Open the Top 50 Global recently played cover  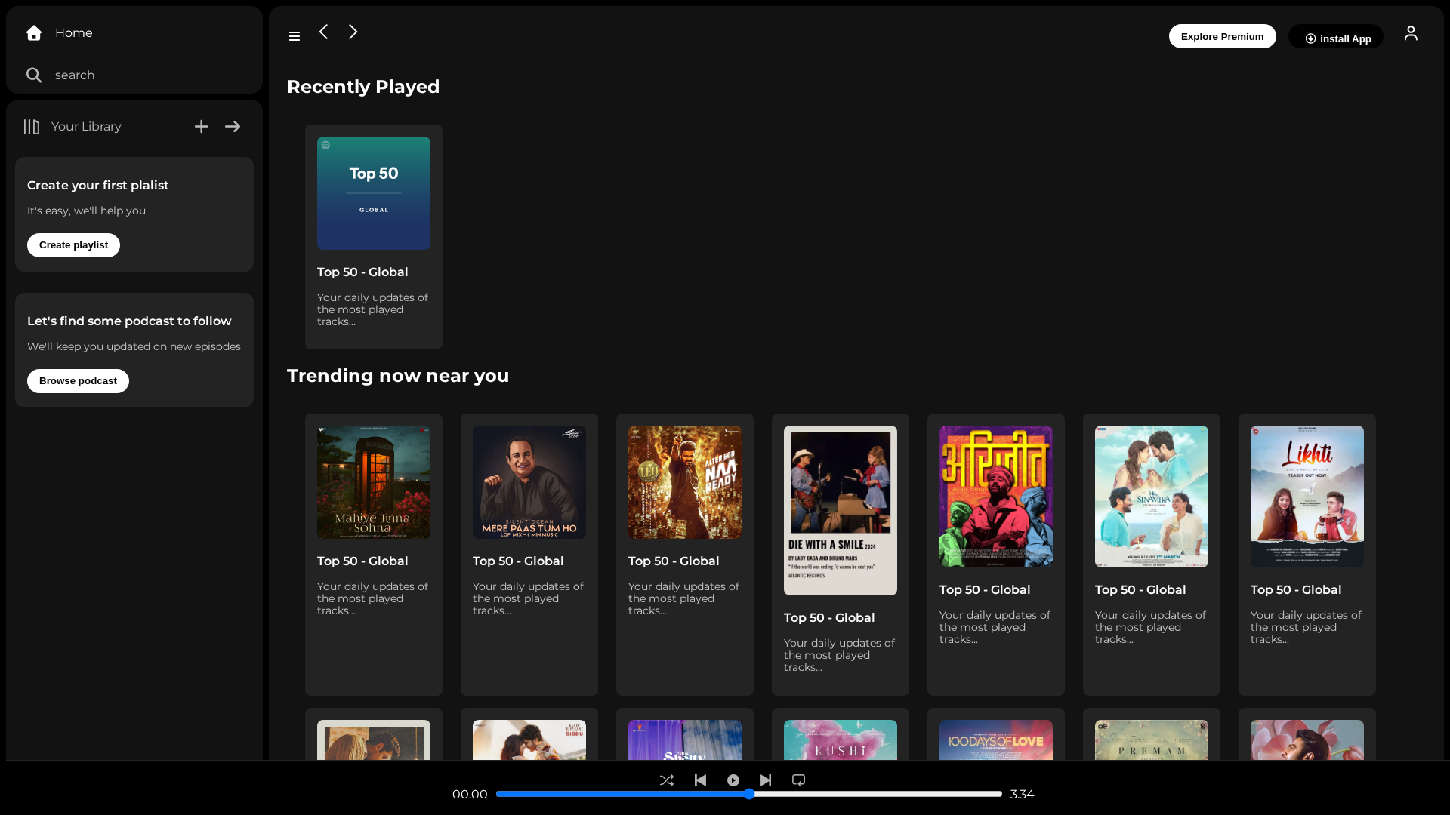click(x=374, y=193)
